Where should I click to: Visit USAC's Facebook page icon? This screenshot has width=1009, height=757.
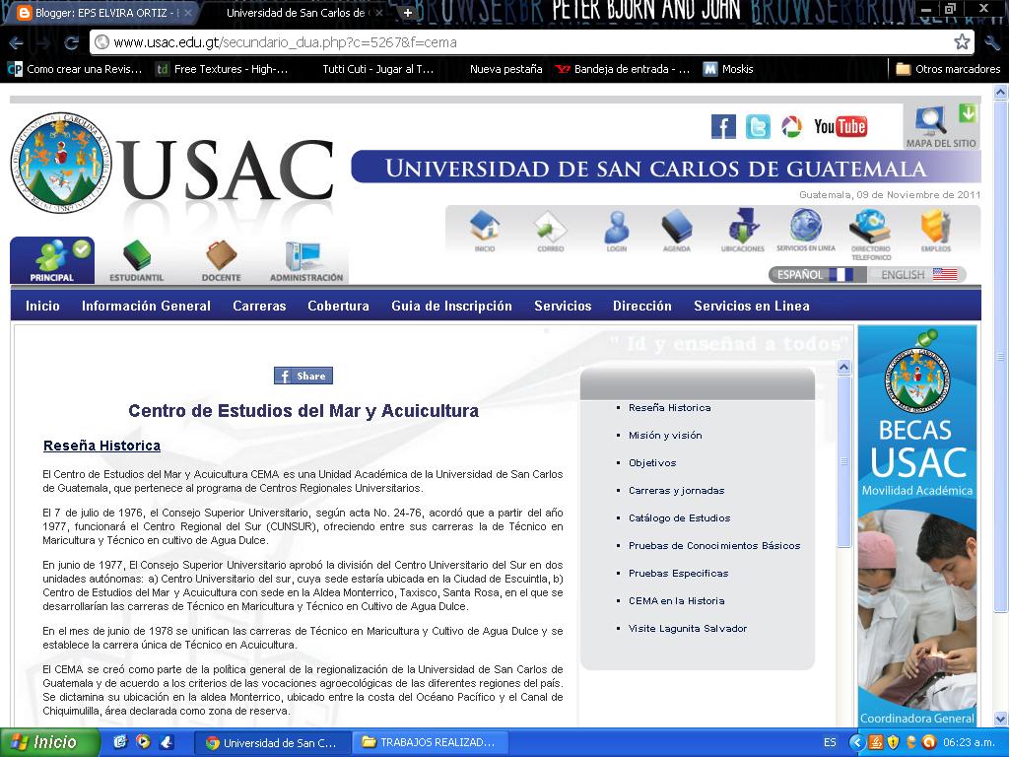click(x=723, y=126)
